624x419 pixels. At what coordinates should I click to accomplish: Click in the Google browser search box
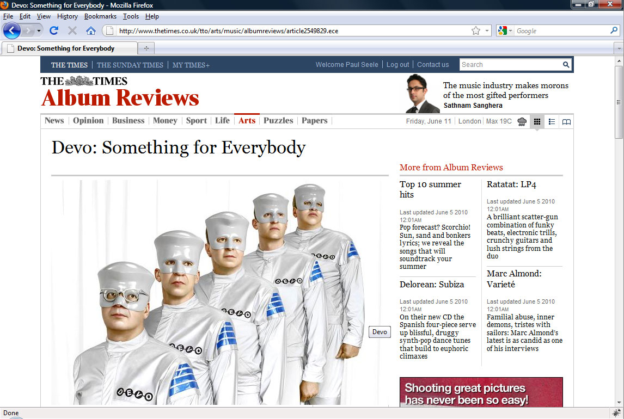pos(562,30)
